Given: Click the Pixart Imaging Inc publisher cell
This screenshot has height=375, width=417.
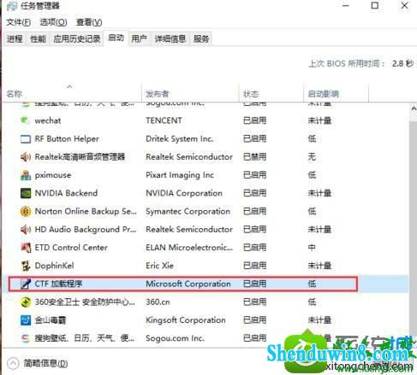Looking at the screenshot, I should (180, 175).
